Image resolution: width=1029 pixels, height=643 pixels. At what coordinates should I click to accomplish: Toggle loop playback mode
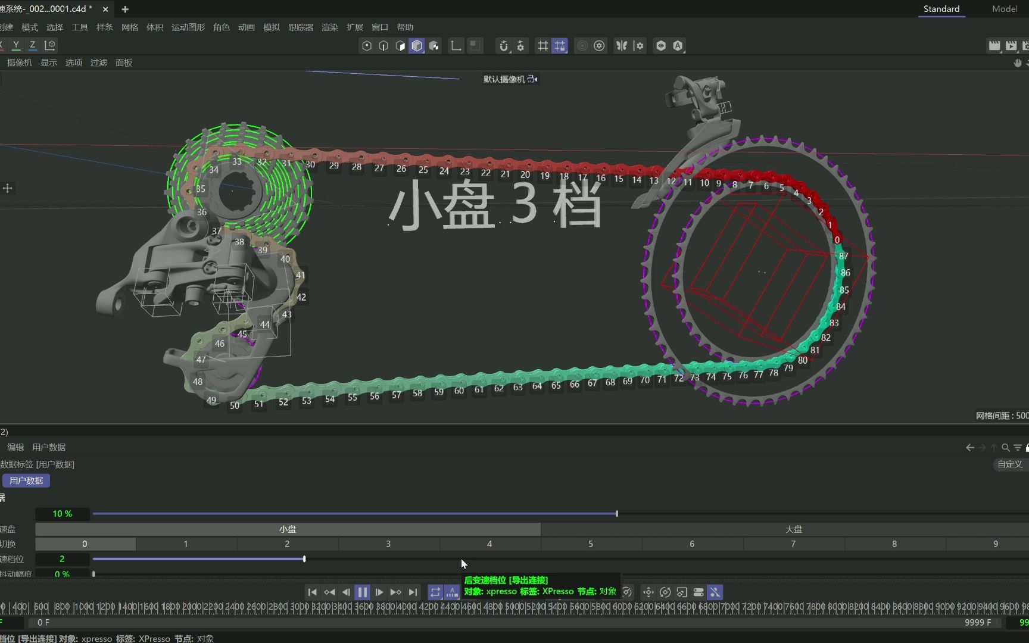tap(435, 592)
